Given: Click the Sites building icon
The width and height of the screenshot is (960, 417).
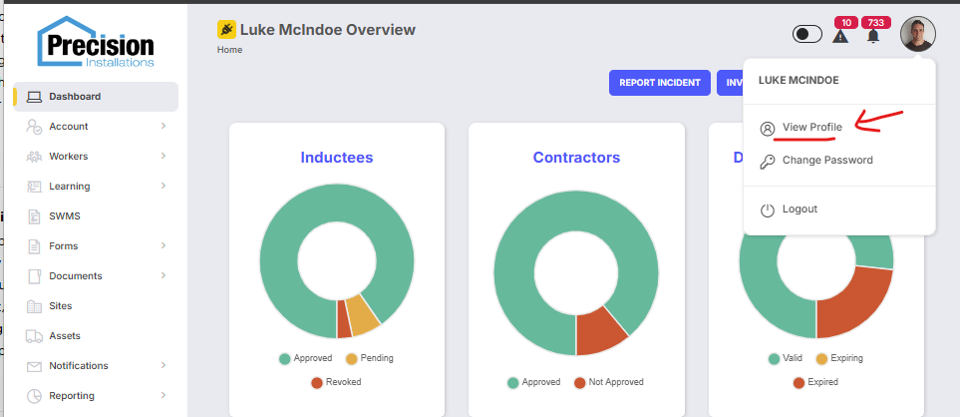Looking at the screenshot, I should [x=35, y=306].
